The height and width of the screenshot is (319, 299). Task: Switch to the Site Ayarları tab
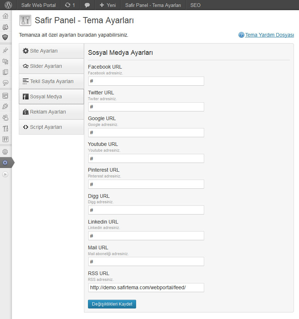[51, 51]
